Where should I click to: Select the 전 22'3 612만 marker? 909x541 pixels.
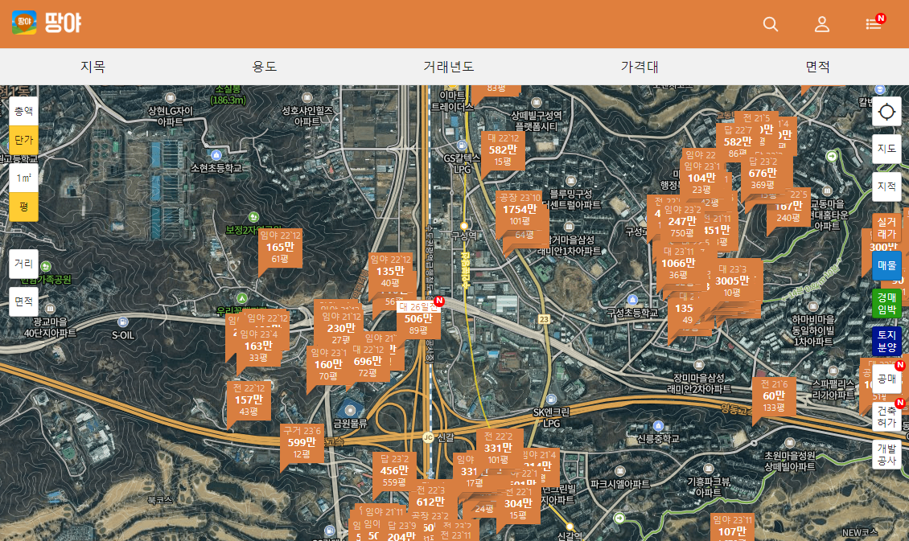(430, 497)
